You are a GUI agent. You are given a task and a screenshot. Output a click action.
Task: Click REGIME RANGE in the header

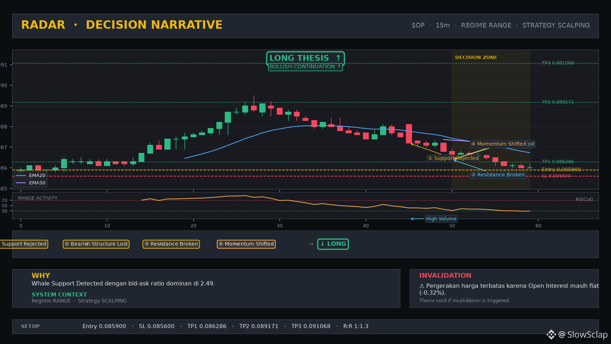[486, 25]
